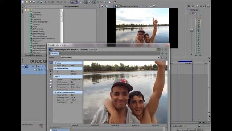
Task: Select the Color Match effect
Action: click(37, 15)
